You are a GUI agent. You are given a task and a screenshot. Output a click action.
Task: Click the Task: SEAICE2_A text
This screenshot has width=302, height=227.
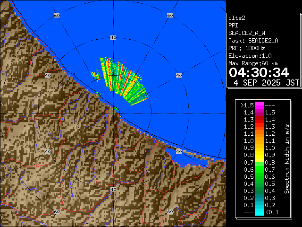253,41
